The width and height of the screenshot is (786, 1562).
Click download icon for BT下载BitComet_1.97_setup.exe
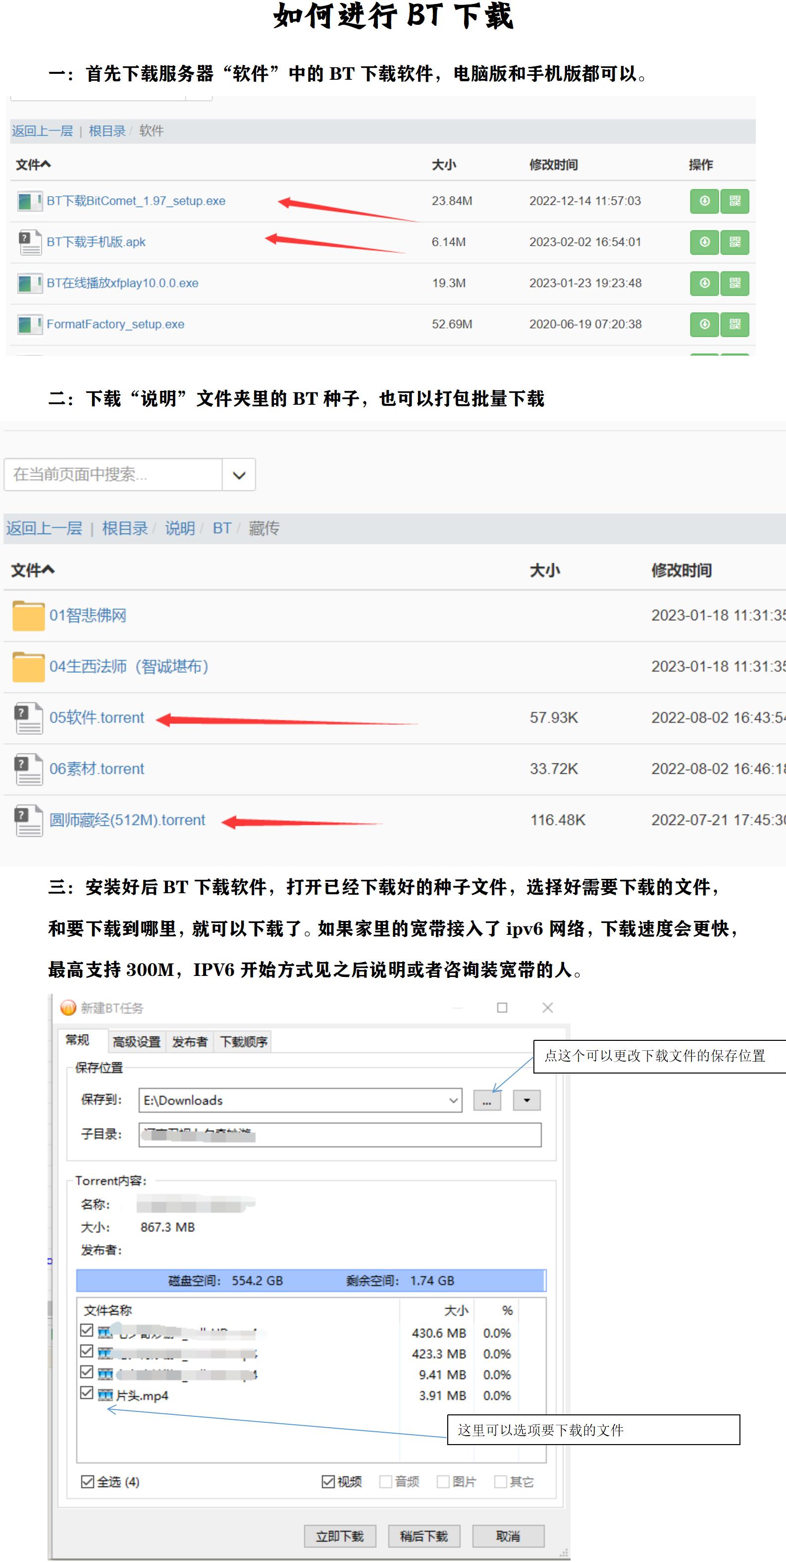tap(704, 201)
